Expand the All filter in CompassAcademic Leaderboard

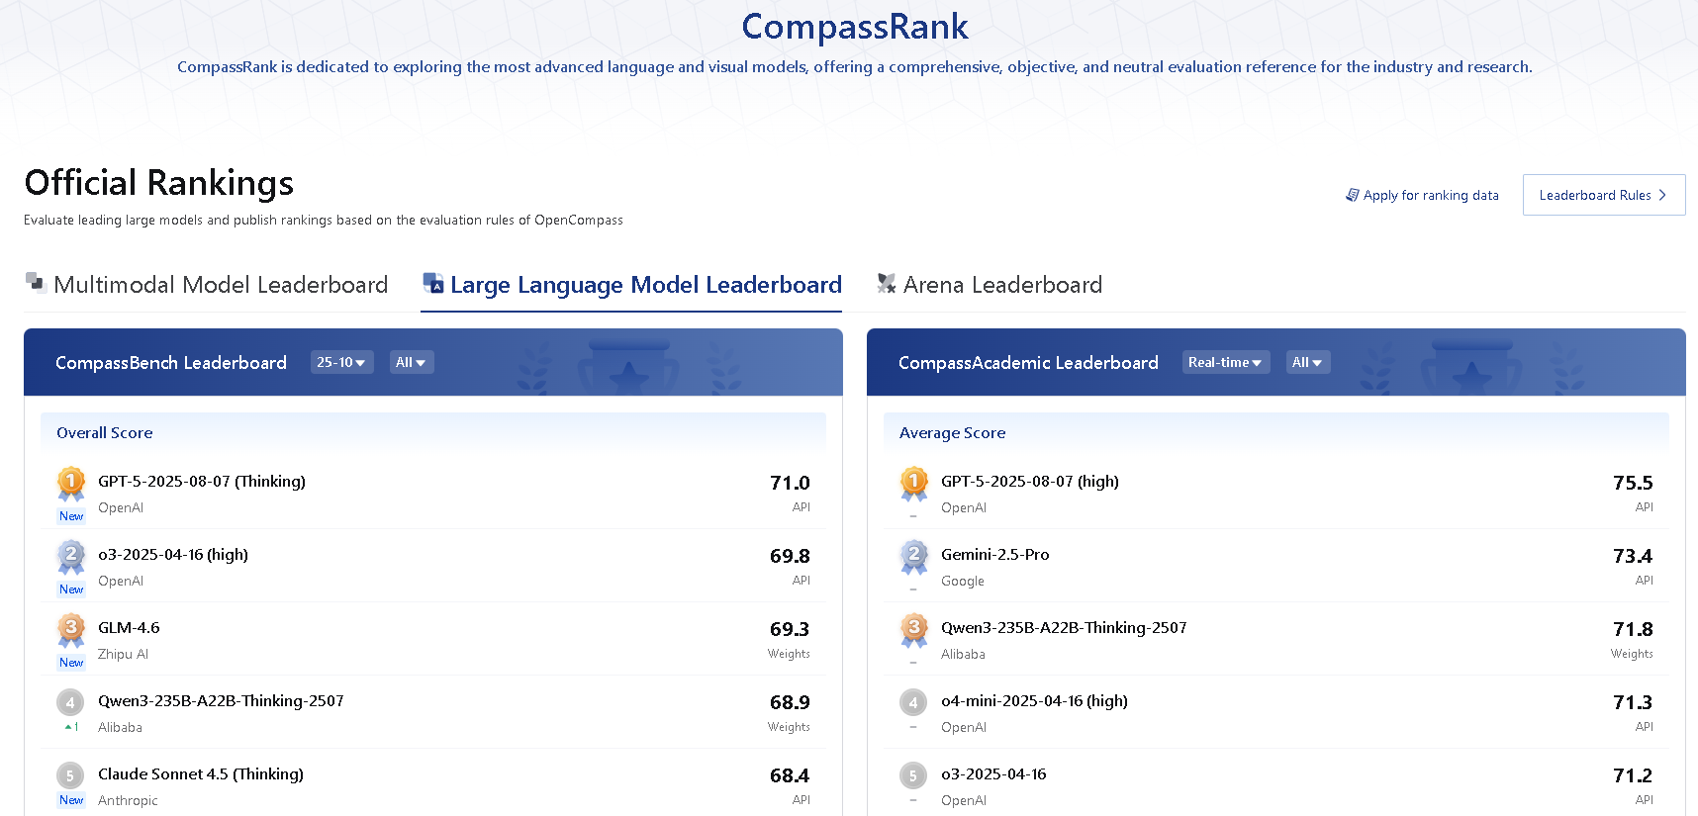coord(1307,362)
